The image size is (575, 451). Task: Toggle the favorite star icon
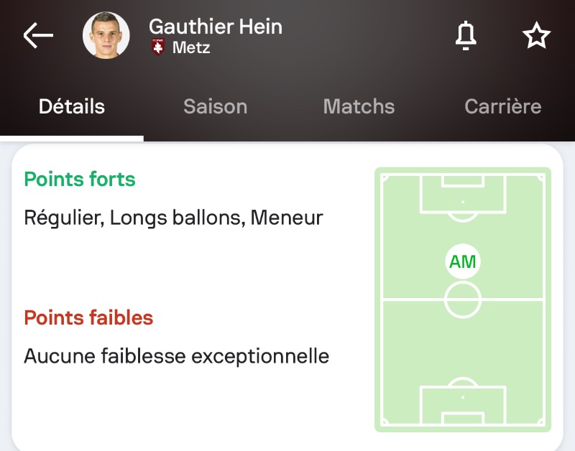click(x=536, y=36)
